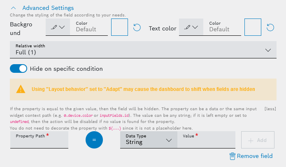Click the round equals operator button
The width and height of the screenshot is (286, 167).
coord(94,140)
